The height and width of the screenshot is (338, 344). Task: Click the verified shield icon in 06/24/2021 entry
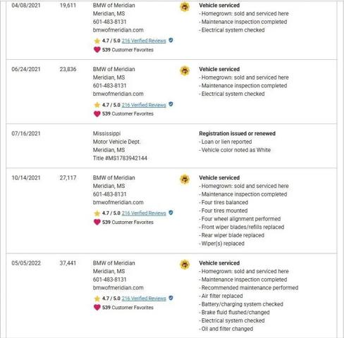[171, 104]
